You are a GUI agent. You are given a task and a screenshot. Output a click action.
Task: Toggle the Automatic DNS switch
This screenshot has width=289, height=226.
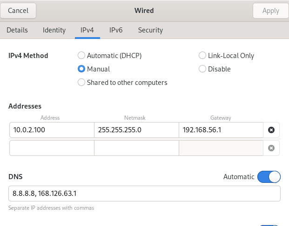269,177
